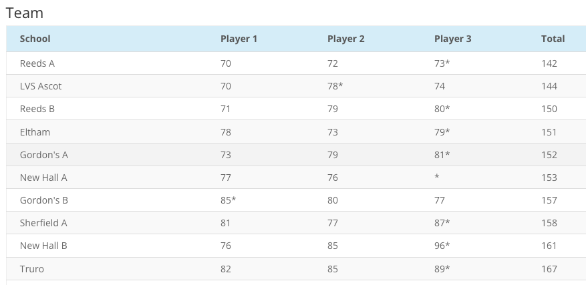Image resolution: width=586 pixels, height=285 pixels.
Task: Click New Hall B Player 3 score 96*
Action: coord(442,246)
